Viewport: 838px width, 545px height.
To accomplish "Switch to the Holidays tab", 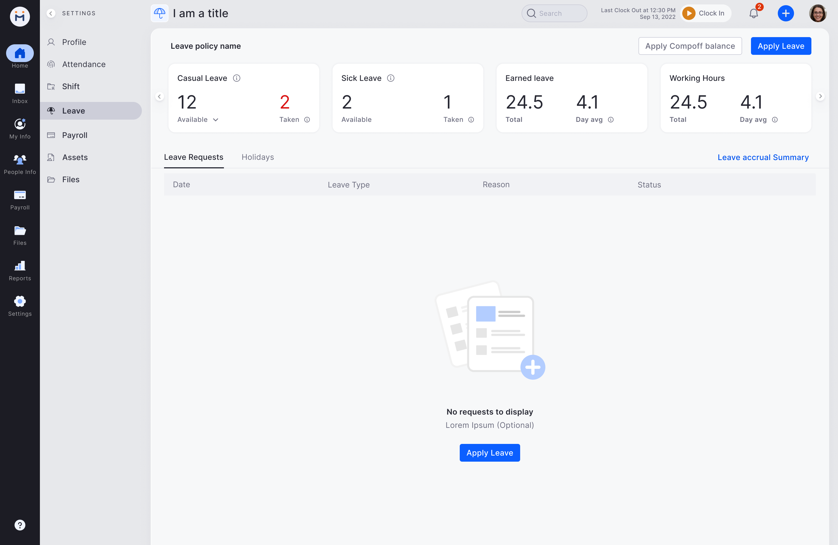I will tap(257, 157).
